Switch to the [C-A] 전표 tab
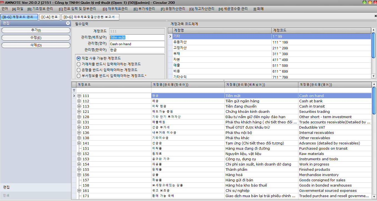This screenshot has width=377, height=201. [x=50, y=17]
